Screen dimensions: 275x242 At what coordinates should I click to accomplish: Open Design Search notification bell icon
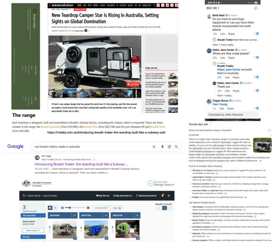[162, 195]
